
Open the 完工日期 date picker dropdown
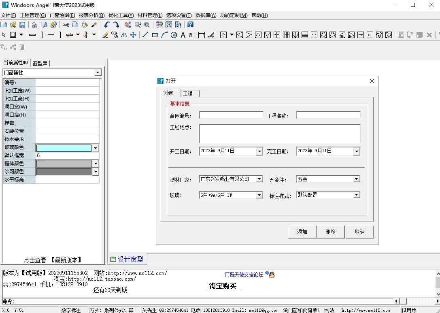tap(356, 151)
